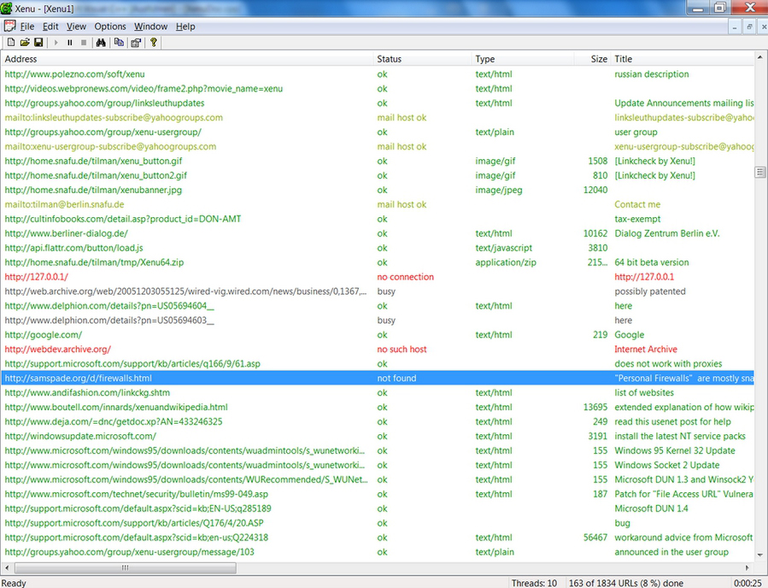Click the horizontal scrollbar thumb

(x=126, y=567)
